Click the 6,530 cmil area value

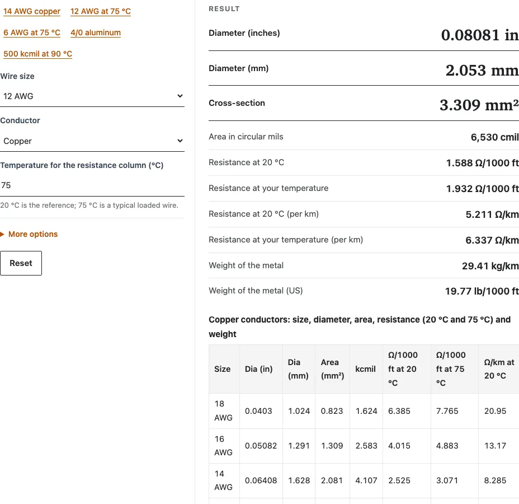tap(494, 137)
